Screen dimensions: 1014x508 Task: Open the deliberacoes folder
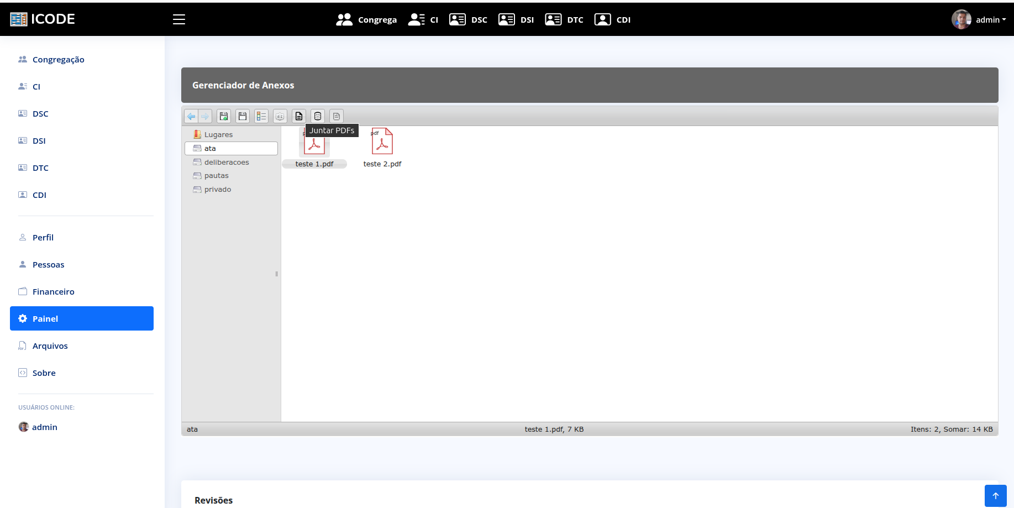click(227, 162)
